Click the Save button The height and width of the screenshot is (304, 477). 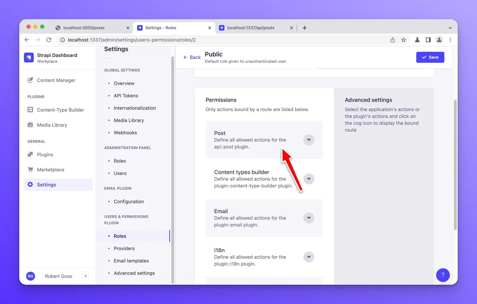[430, 57]
